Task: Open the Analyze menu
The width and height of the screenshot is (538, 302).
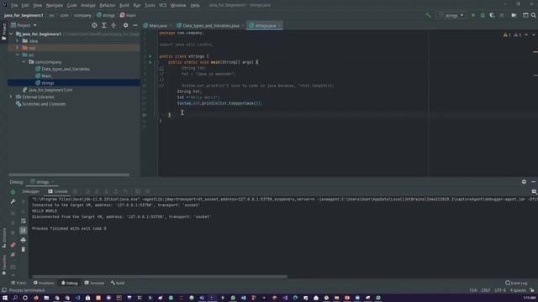Action: click(x=87, y=6)
